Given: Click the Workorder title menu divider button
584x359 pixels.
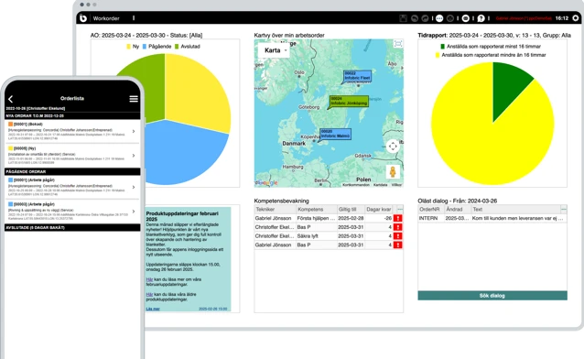Looking at the screenshot, I should click(x=134, y=18).
